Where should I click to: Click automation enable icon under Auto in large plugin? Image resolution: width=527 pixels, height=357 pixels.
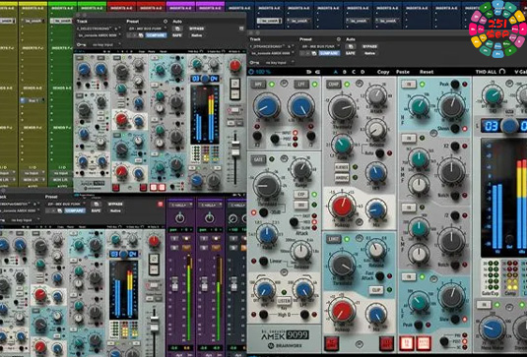click(351, 46)
